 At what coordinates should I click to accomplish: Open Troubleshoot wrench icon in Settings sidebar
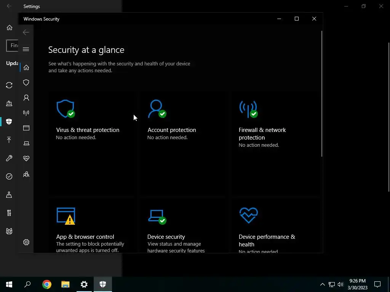point(9,158)
